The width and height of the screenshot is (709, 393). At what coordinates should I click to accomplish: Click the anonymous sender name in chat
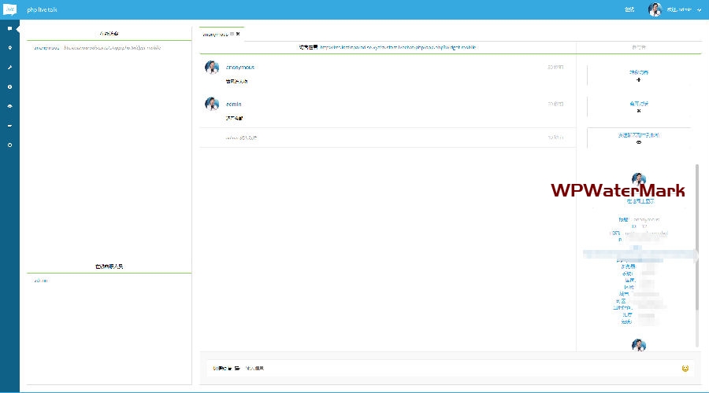(240, 68)
